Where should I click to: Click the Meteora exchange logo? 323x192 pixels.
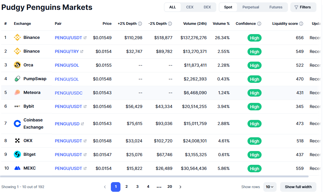pos(17,92)
